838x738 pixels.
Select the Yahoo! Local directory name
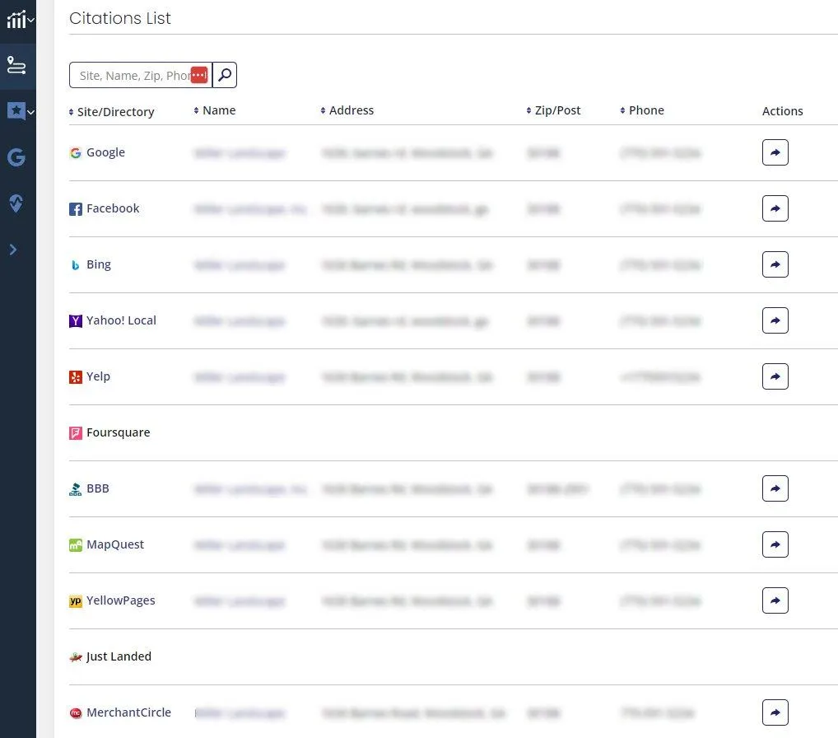click(121, 320)
